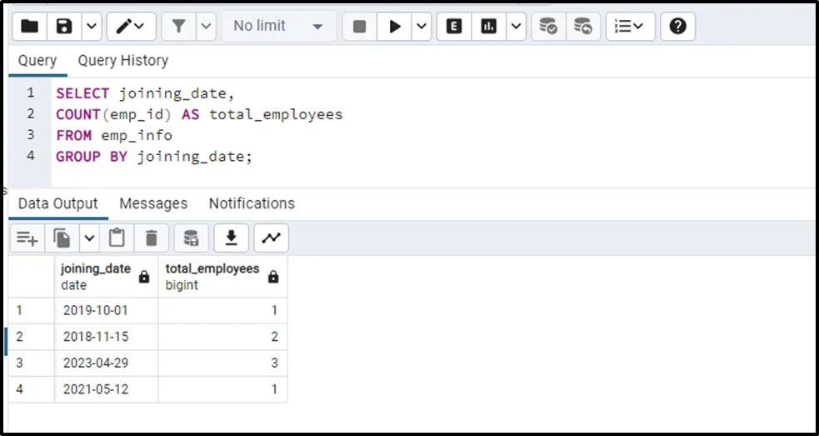
Task: Expand the No limit rows dropdown
Action: pos(278,27)
